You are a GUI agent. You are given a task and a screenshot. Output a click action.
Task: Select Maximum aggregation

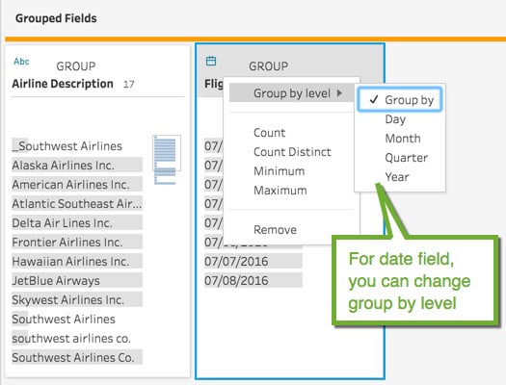(x=280, y=191)
